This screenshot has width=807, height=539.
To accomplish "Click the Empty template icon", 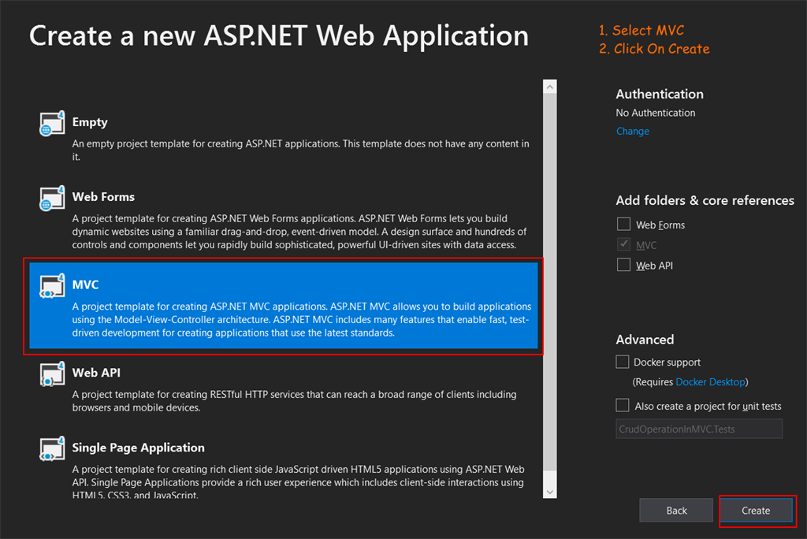I will 52,124.
